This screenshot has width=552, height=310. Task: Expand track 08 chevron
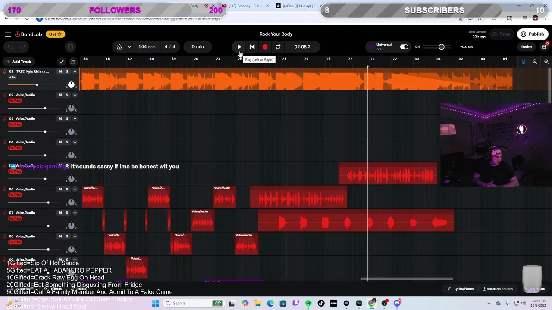coord(75,236)
